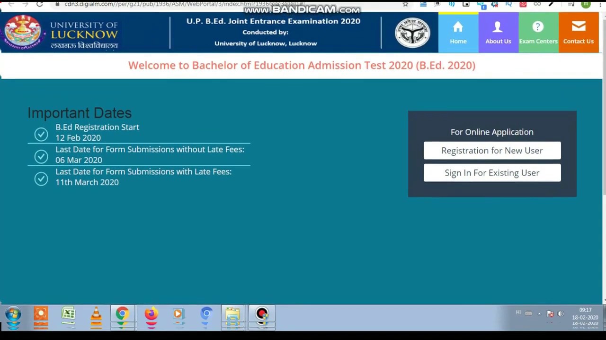Go to the Home nav tile
The height and width of the screenshot is (340, 606).
458,33
